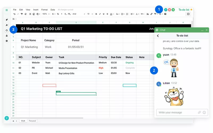Expand the 100% zoom dropdown
Image resolution: width=213 pixels, height=133 pixels.
(45, 14)
